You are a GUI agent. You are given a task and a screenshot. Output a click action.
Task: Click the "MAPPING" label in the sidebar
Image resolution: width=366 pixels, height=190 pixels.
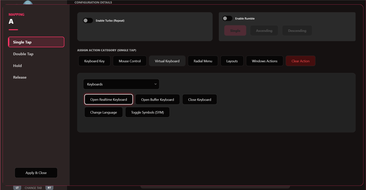pos(17,15)
